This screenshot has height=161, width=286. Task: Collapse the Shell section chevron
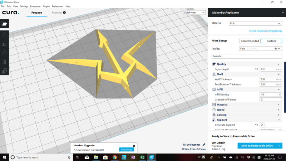(279, 74)
